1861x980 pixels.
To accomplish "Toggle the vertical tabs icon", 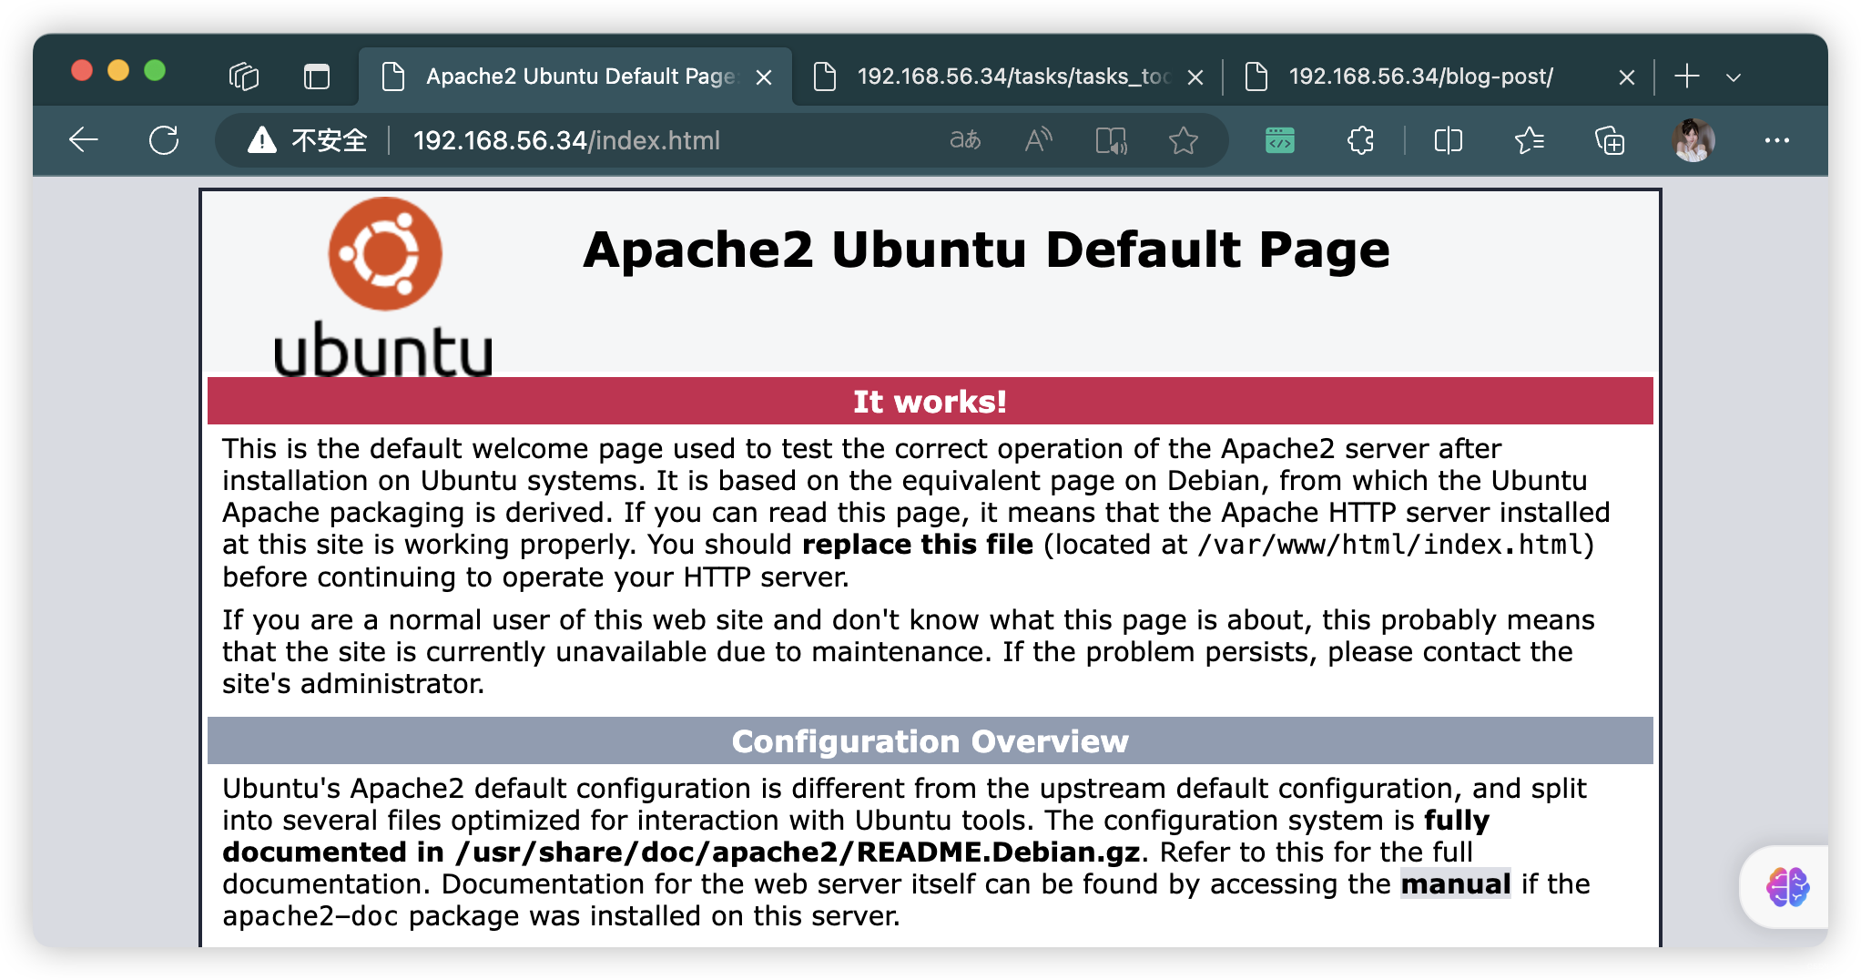I will (316, 77).
